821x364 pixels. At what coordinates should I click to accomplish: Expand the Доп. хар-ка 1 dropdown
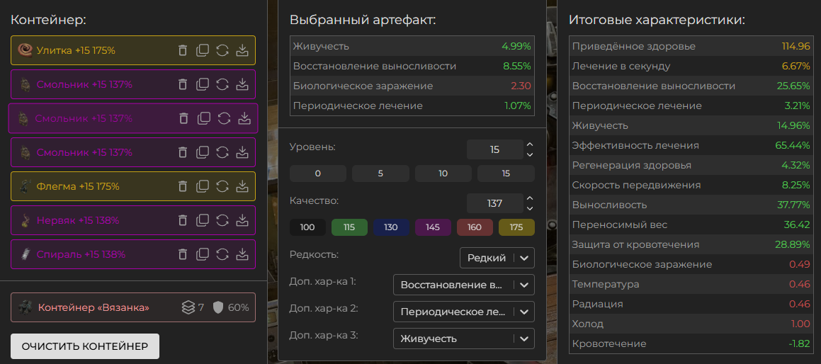coord(463,285)
